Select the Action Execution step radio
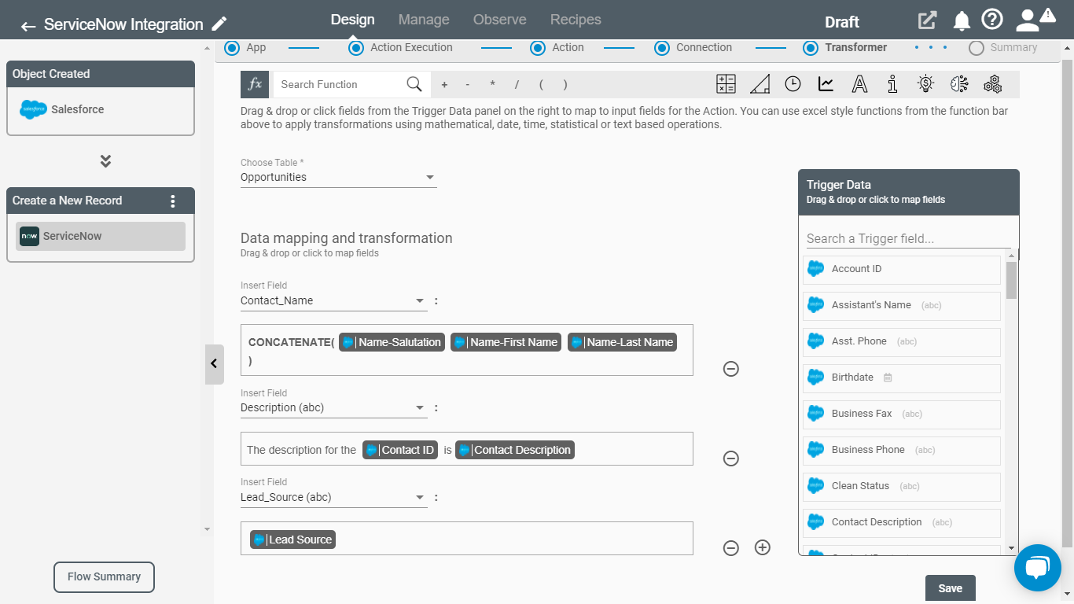1074x604 pixels. [356, 48]
